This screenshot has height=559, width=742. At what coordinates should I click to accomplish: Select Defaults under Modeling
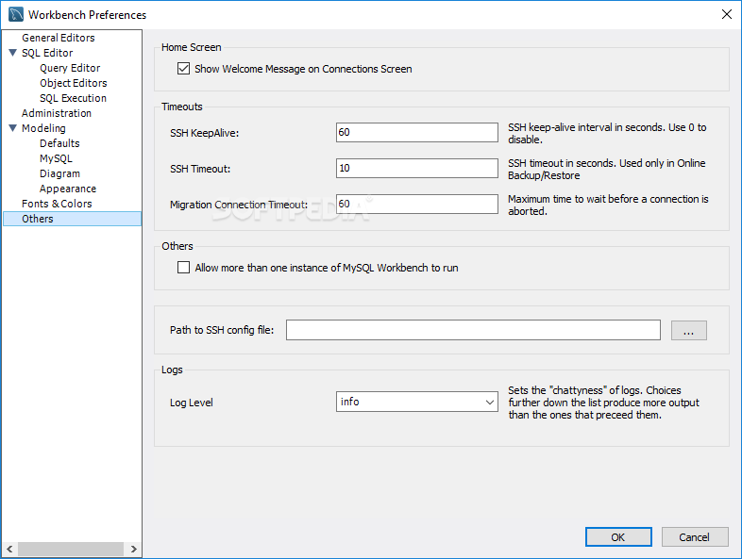59,143
